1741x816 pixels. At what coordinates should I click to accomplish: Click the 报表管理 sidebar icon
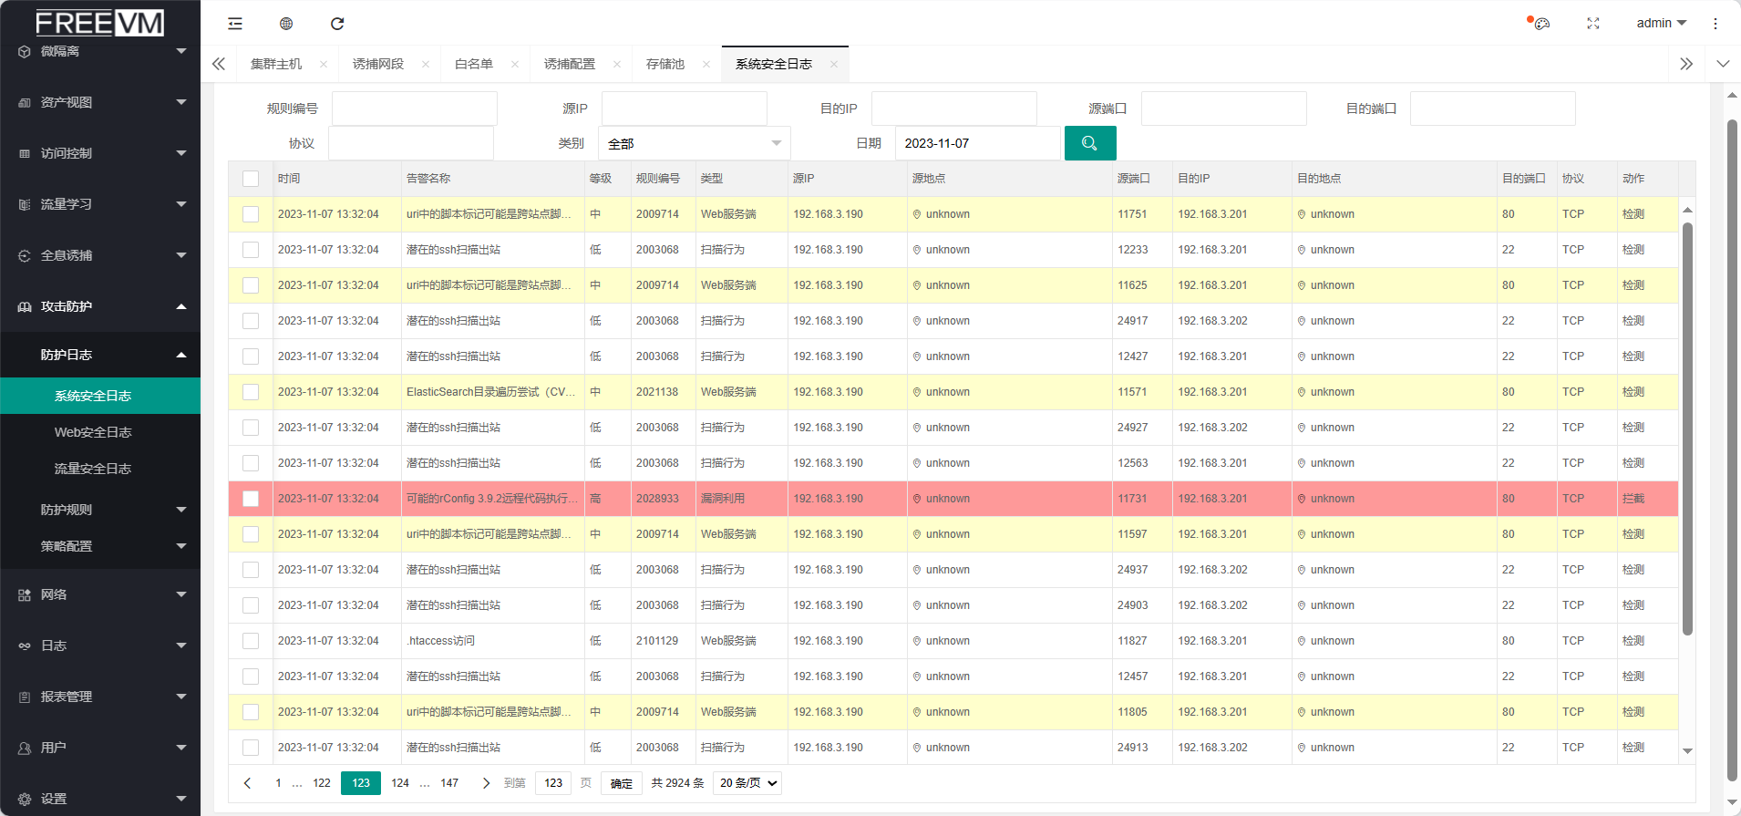pyautogui.click(x=25, y=697)
